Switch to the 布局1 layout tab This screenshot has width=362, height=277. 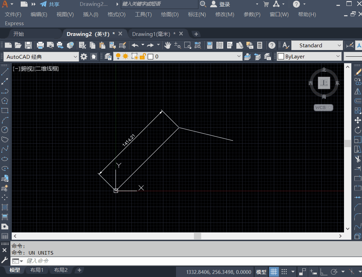click(x=37, y=270)
